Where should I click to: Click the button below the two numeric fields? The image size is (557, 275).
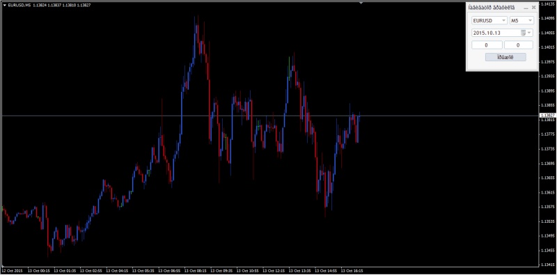click(505, 57)
